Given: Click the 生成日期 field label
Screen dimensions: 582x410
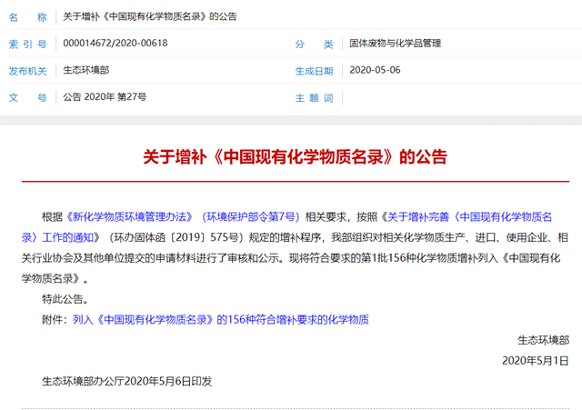Looking at the screenshot, I should pos(314,70).
